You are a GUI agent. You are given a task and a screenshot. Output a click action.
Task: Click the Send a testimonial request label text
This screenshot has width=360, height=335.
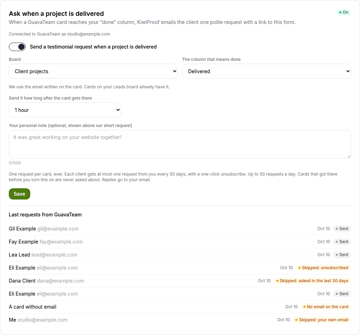click(93, 47)
